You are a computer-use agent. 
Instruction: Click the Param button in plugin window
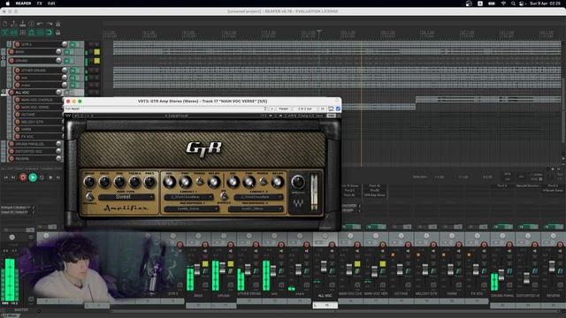pyautogui.click(x=284, y=109)
